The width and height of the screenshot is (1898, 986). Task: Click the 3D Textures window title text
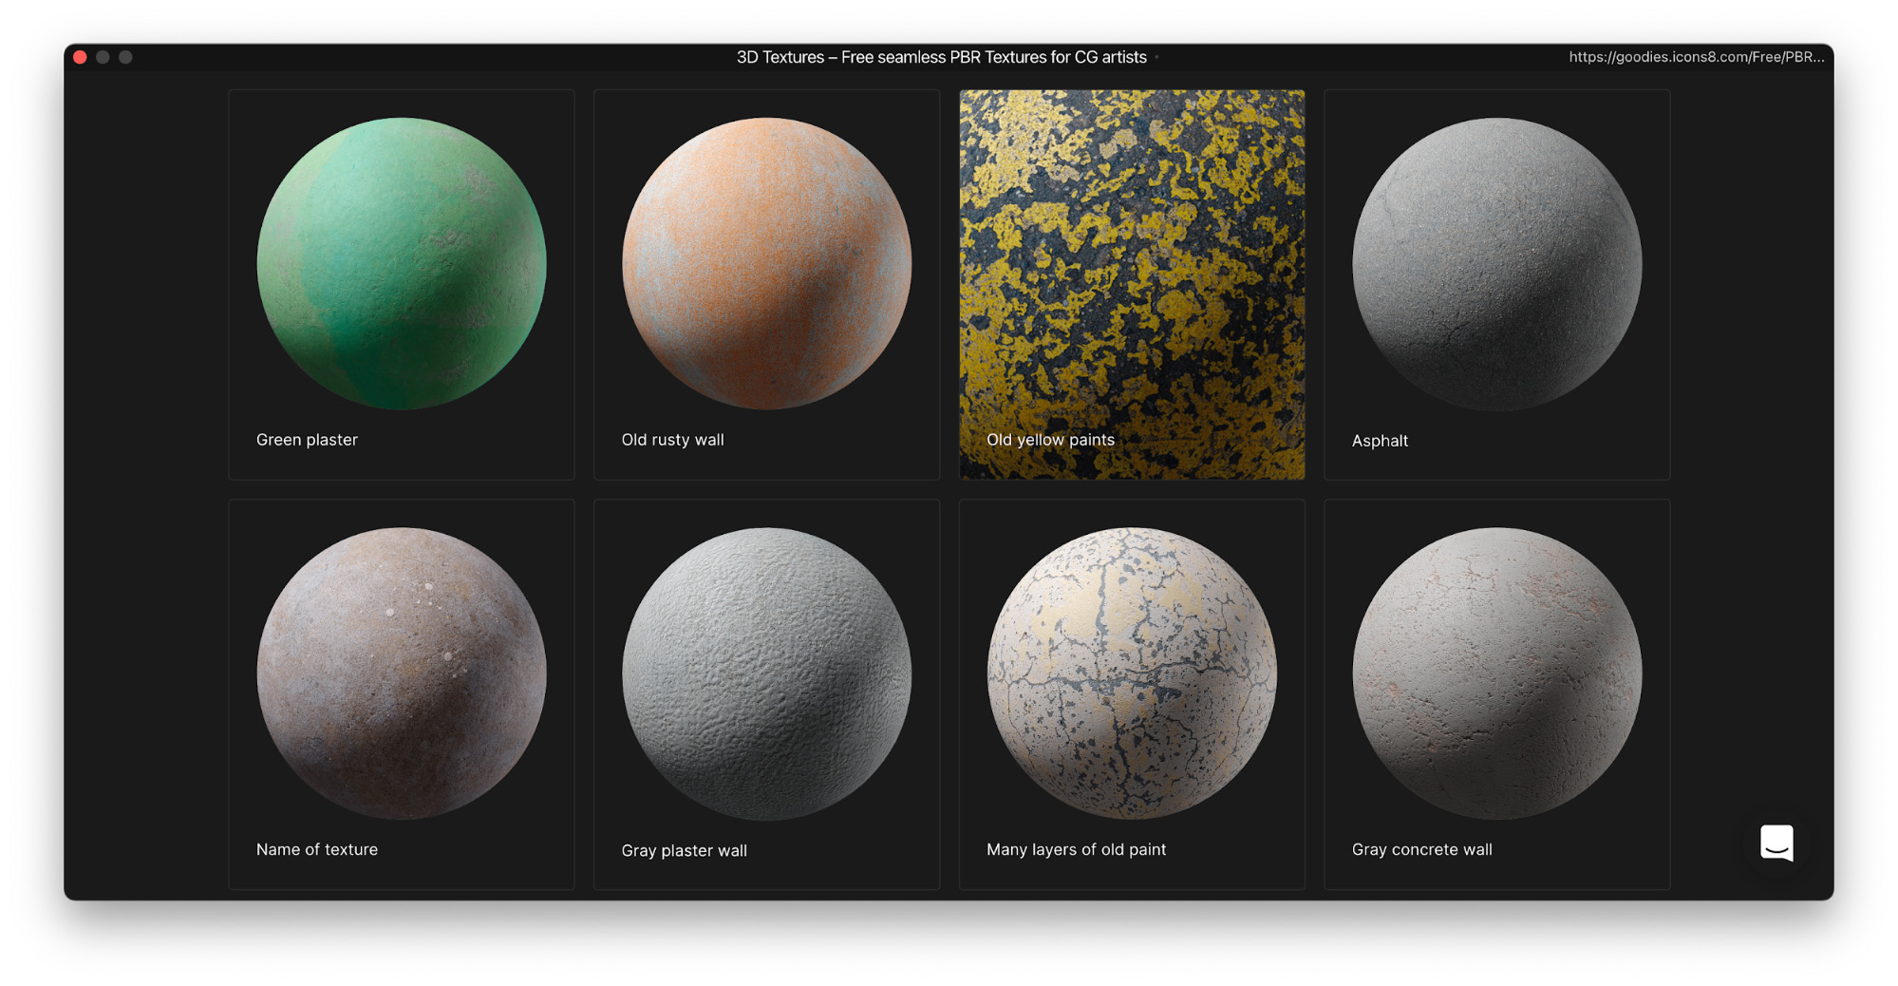(x=941, y=57)
